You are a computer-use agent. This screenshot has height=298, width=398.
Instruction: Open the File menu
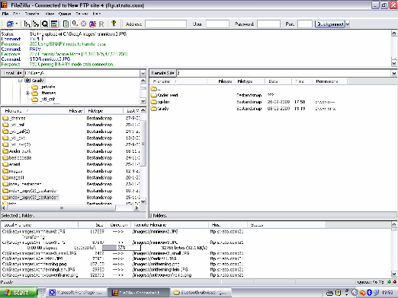tap(5, 14)
